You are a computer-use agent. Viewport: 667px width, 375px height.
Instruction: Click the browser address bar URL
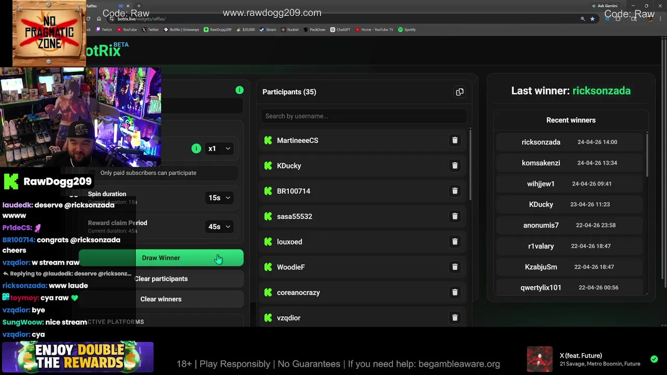[x=141, y=19]
